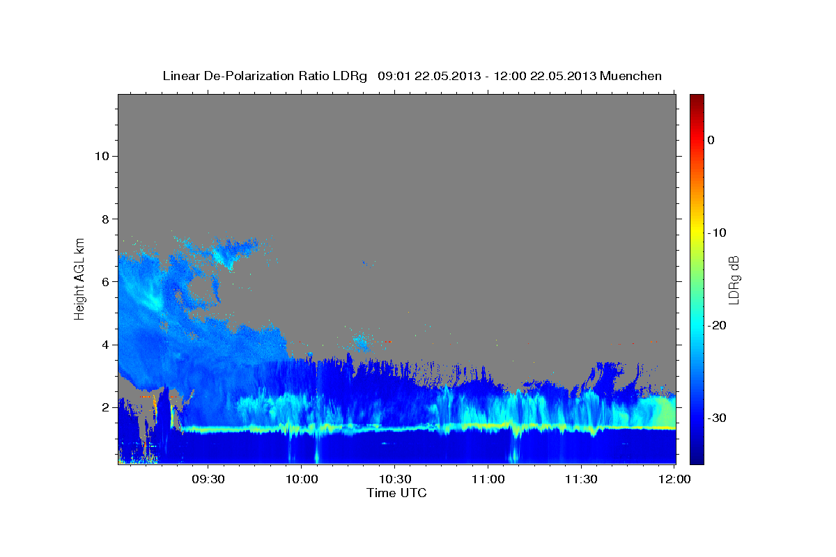The image size is (836, 557).
Task: Click the dark blue bottom of colorbar
Action: click(697, 458)
